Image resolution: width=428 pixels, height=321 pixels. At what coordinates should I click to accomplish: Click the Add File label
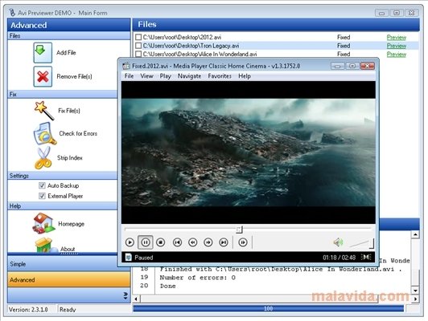pos(66,52)
